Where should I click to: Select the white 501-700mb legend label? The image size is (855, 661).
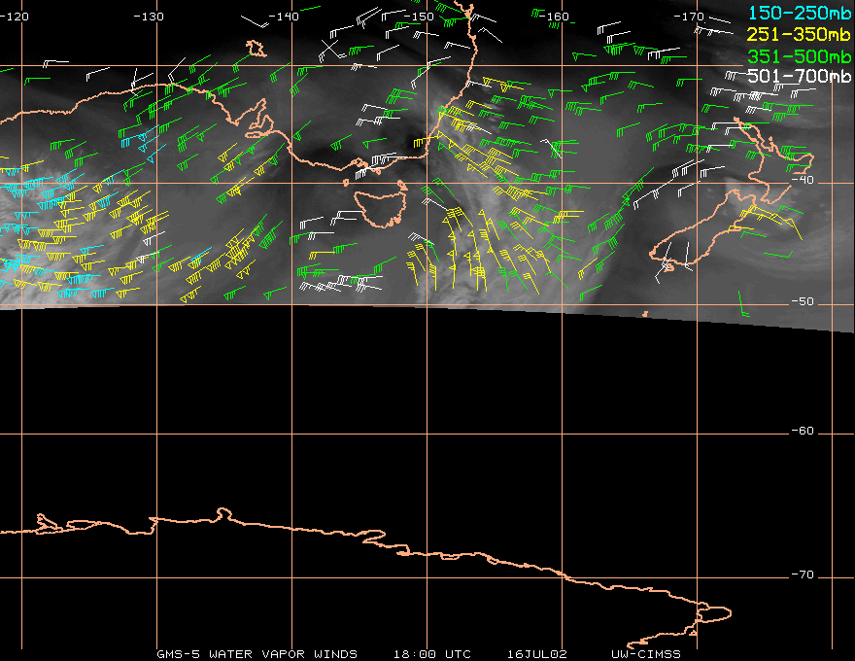coord(800,76)
